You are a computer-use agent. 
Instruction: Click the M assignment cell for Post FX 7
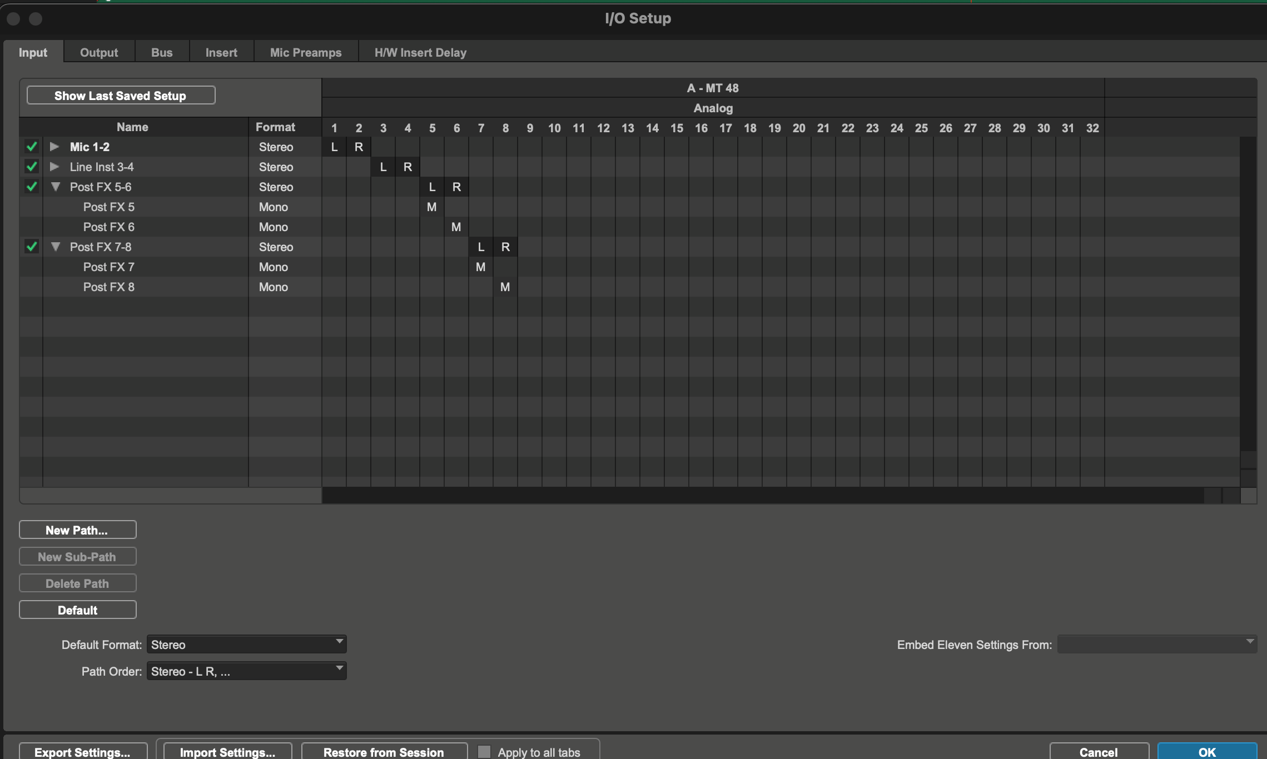480,267
